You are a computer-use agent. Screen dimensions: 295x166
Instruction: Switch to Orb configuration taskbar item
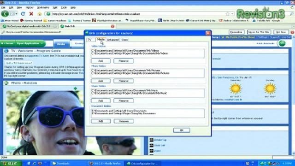(x=143, y=163)
